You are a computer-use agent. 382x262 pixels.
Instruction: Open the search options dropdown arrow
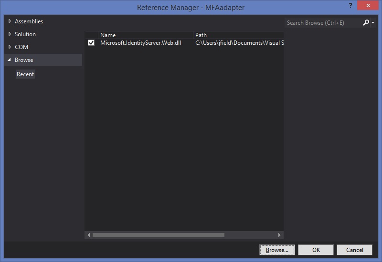373,22
